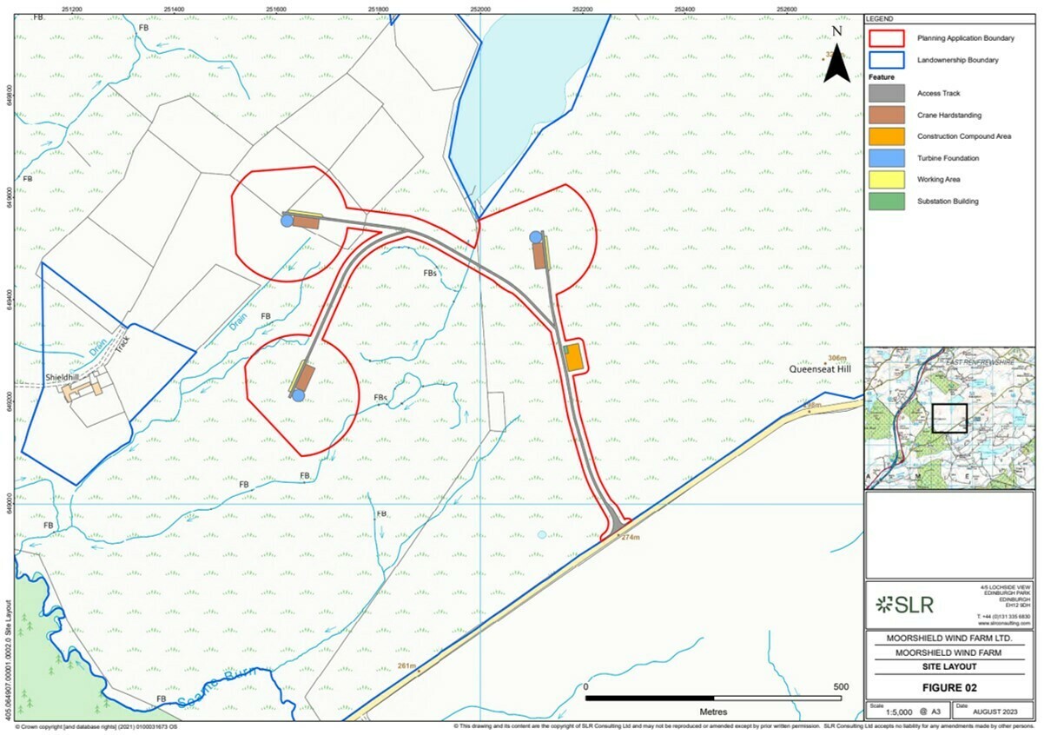
Task: Click the Crane Hardstanding brown legend swatch
Action: (887, 115)
